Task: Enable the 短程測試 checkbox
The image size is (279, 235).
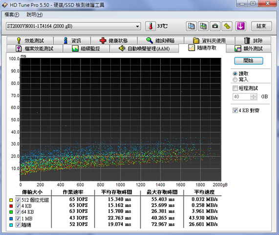Action: click(235, 88)
